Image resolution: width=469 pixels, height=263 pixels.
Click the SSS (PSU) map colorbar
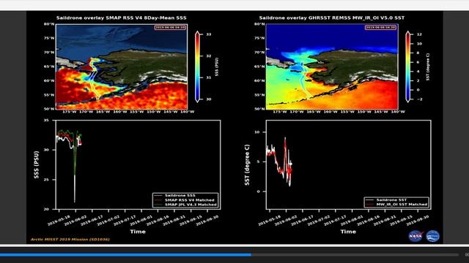tap(198, 66)
